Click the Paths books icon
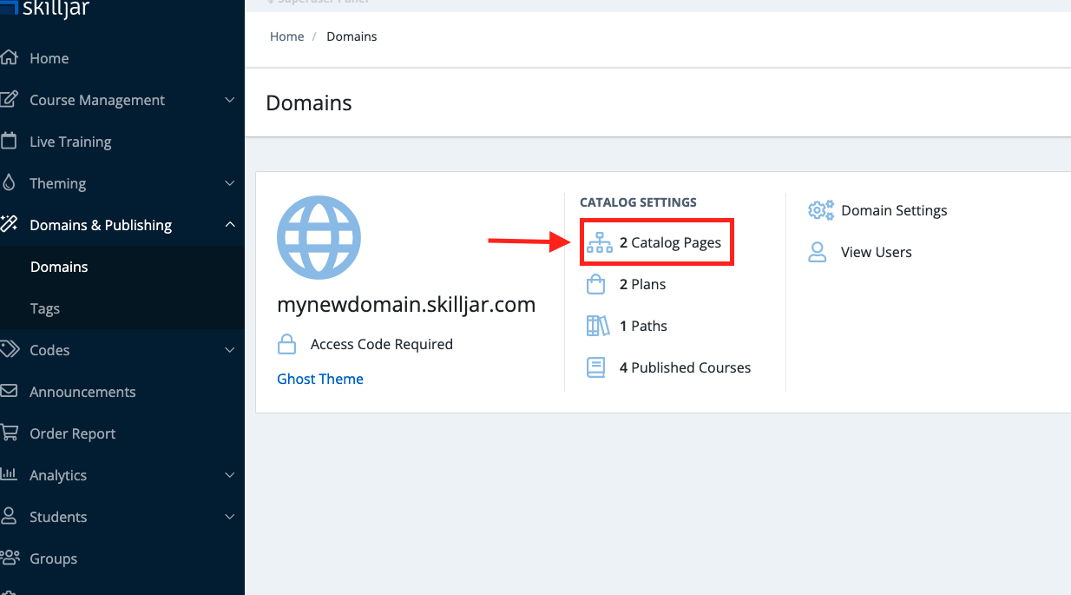Image resolution: width=1071 pixels, height=595 pixels. (x=597, y=326)
